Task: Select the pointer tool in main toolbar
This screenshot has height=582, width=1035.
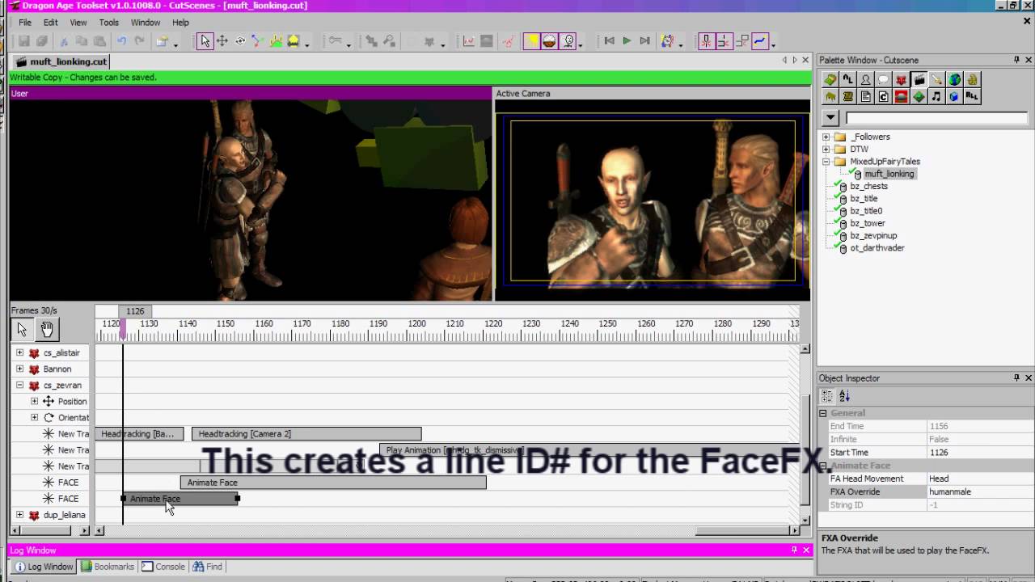Action: click(x=205, y=41)
